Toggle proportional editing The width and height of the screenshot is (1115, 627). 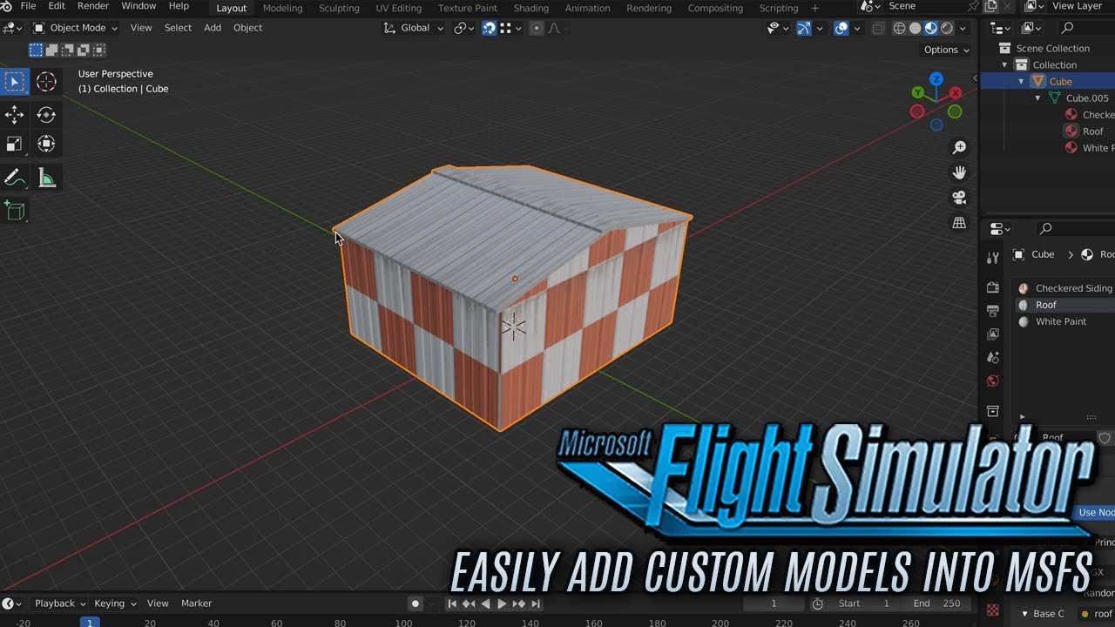tap(536, 28)
